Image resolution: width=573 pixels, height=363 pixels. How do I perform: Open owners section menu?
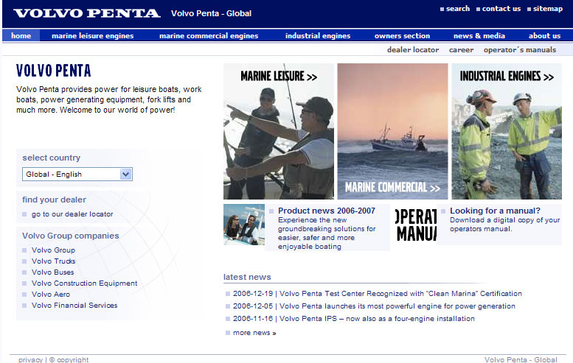(402, 36)
